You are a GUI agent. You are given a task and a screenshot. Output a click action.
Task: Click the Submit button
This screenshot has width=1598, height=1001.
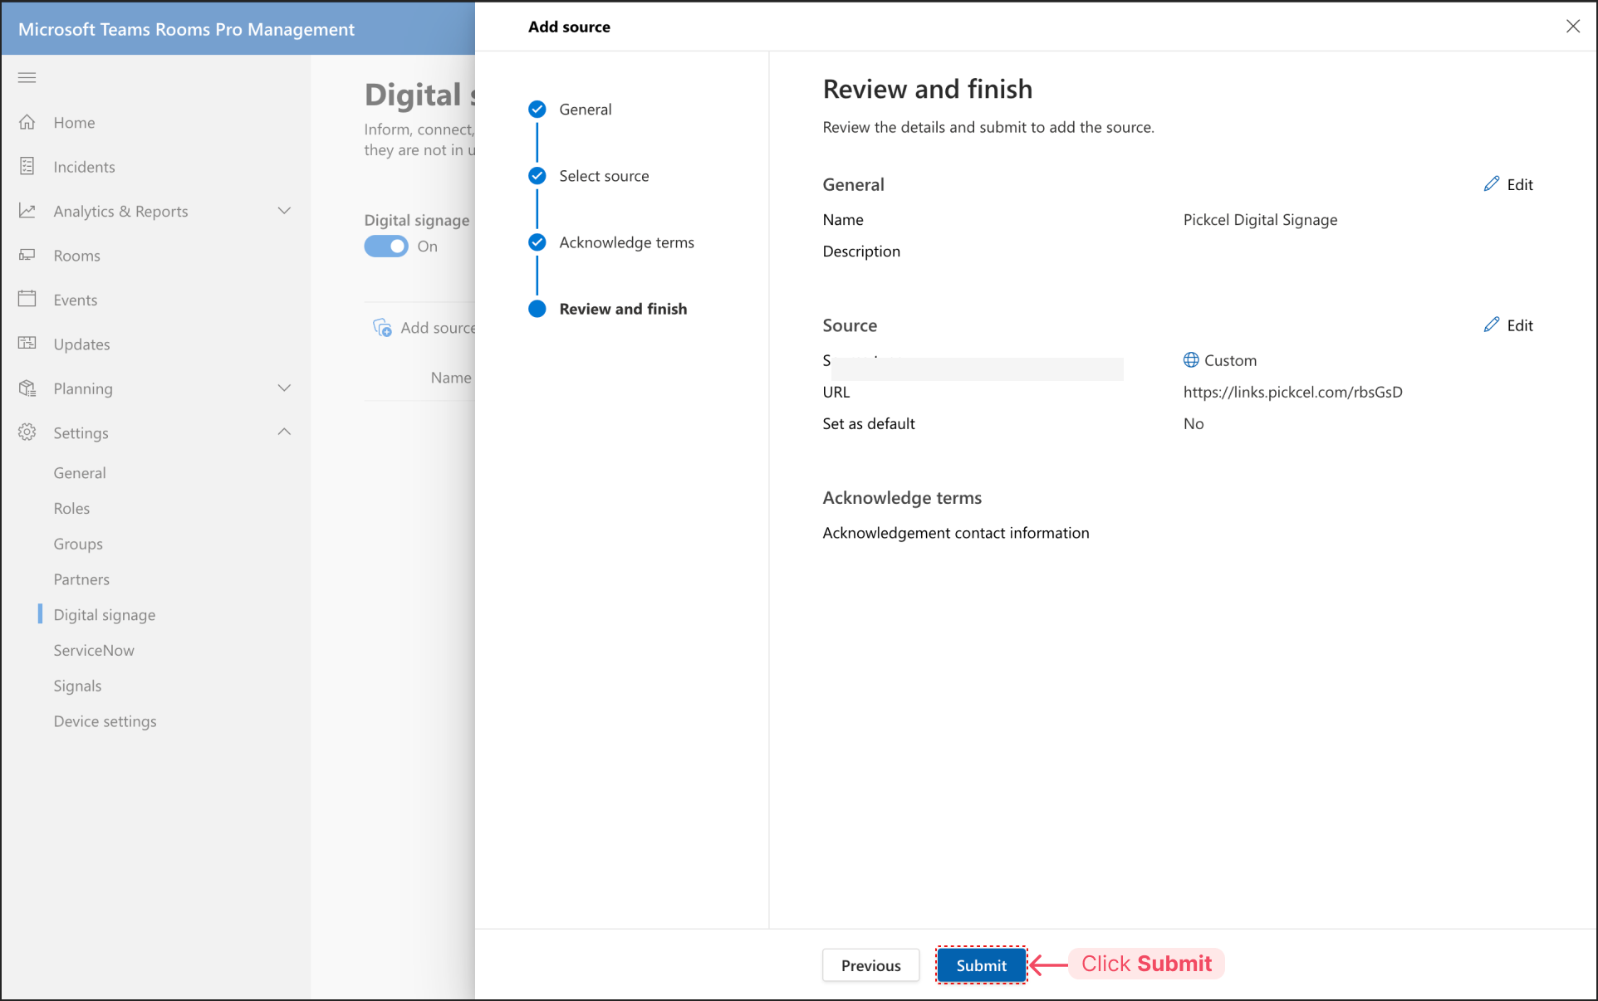(981, 965)
